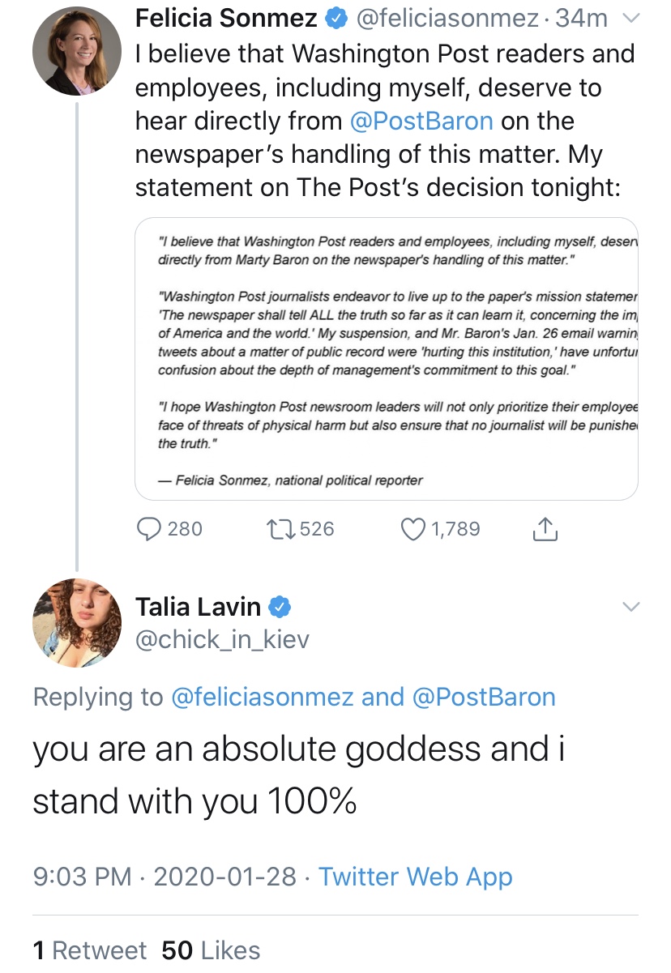Expand the chevron menu on Felicia's tweet
This screenshot has width=671, height=973.
tap(630, 19)
